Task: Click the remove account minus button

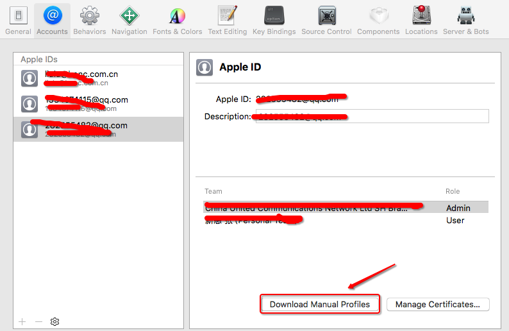Action: (x=38, y=321)
